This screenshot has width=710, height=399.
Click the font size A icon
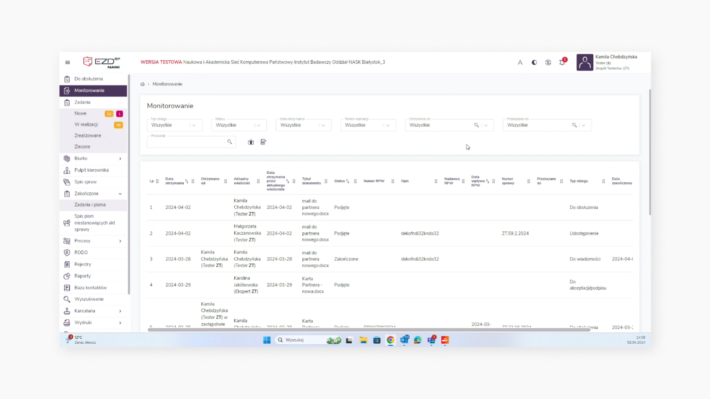point(520,63)
